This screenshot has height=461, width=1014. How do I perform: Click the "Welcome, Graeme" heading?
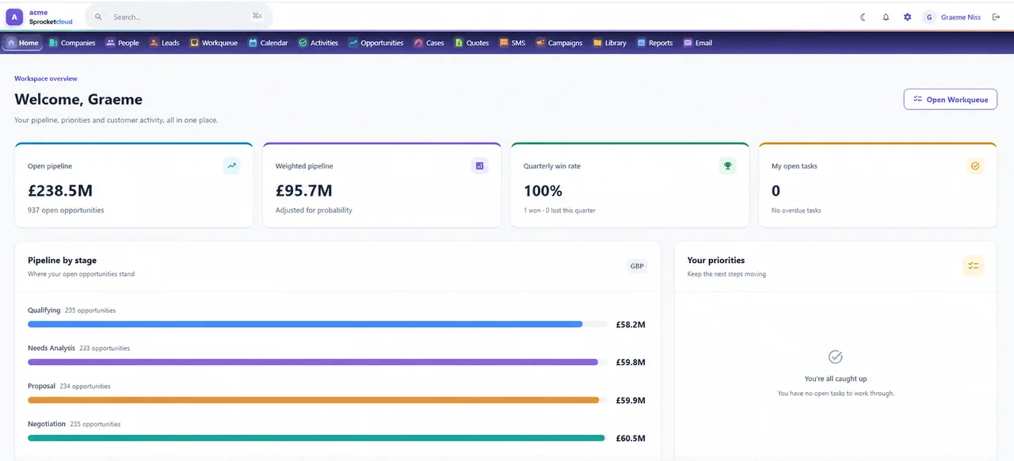pos(78,100)
